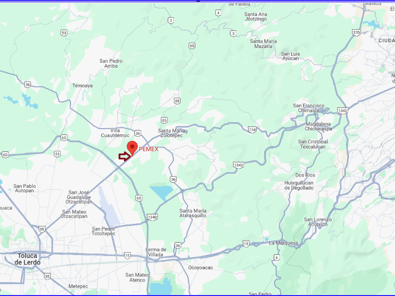
Task: Select the Lerma de Villada label
Action: tap(156, 252)
